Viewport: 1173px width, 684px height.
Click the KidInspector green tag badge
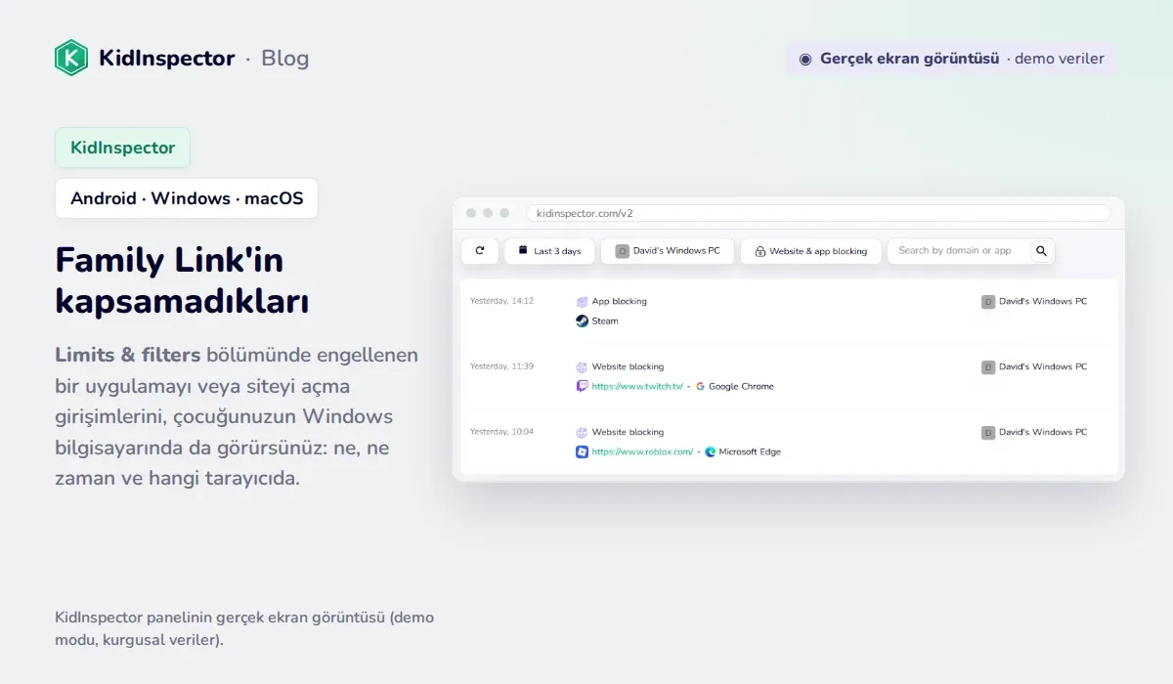tap(122, 148)
